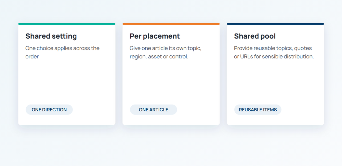Select the Shared setting card heading
342x166 pixels.
[51, 36]
